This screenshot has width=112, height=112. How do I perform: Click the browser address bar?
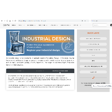coord(53,21)
